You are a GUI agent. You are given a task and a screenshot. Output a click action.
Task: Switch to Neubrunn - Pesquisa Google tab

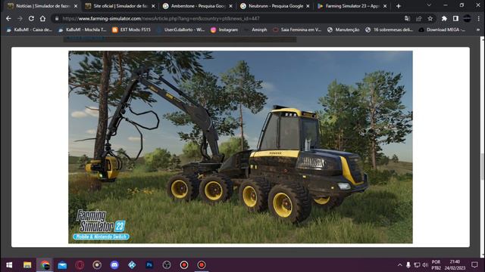pyautogui.click(x=275, y=6)
